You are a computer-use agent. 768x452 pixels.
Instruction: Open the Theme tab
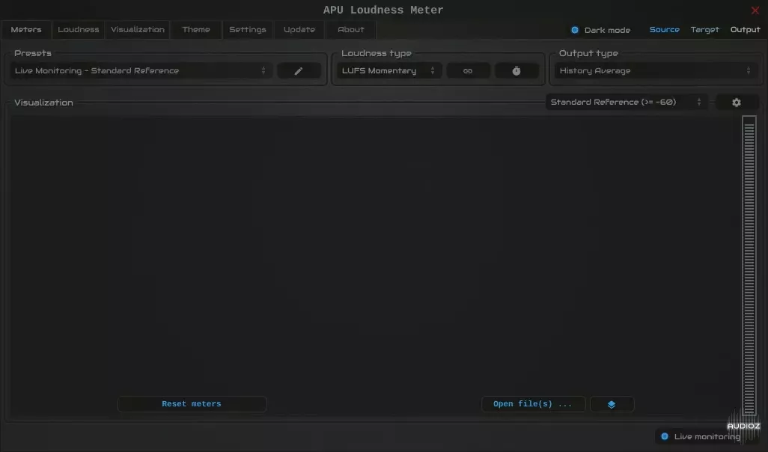coord(196,29)
